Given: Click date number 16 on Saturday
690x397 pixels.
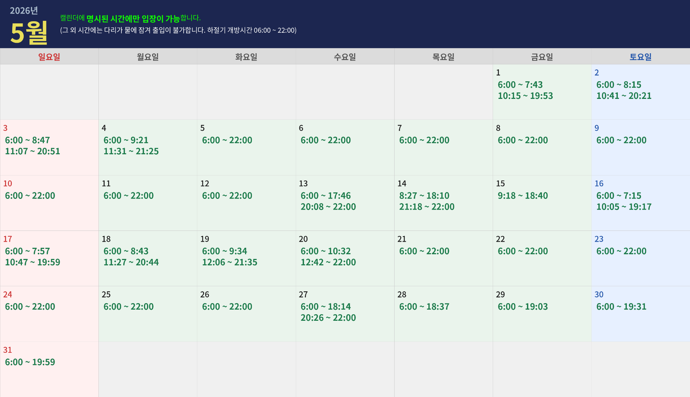Looking at the screenshot, I should point(599,184).
